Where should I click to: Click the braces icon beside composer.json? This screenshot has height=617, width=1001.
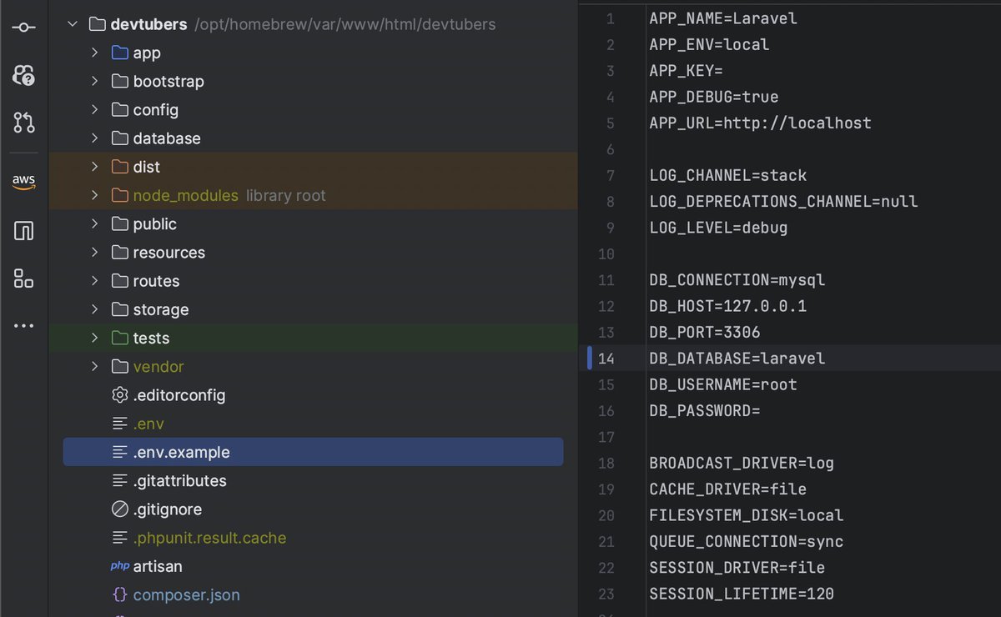(x=120, y=594)
